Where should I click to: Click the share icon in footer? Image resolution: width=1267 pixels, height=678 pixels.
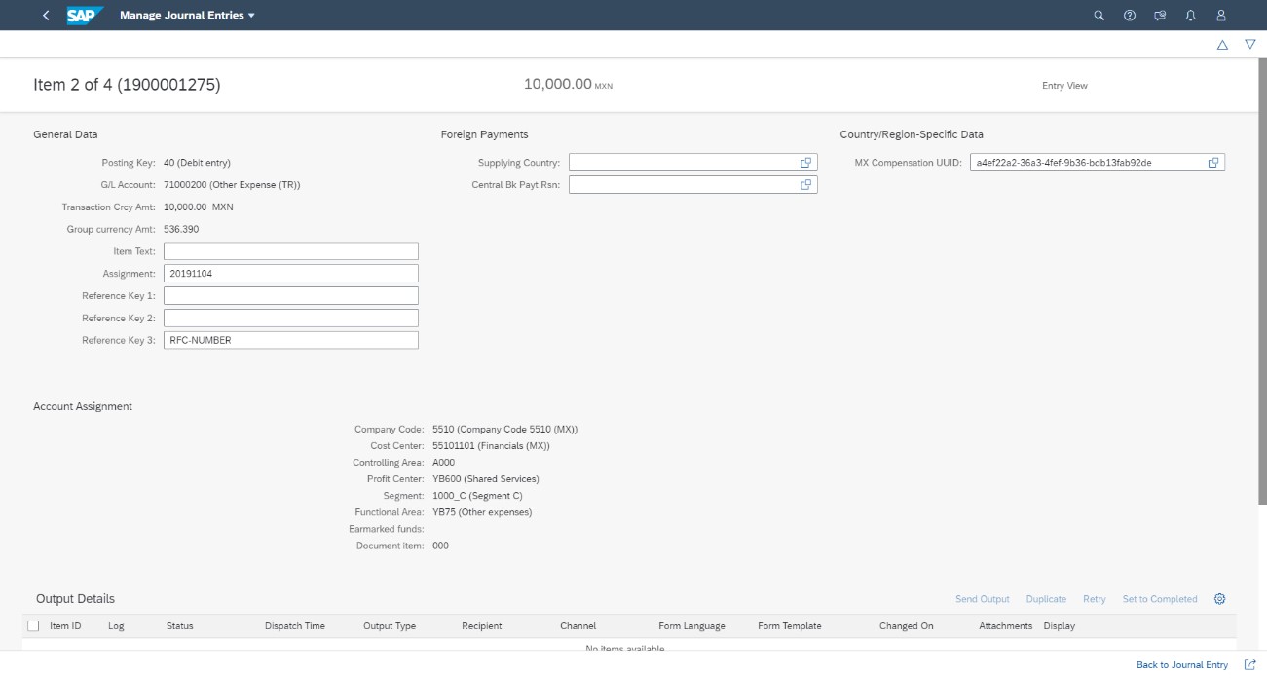(1250, 664)
